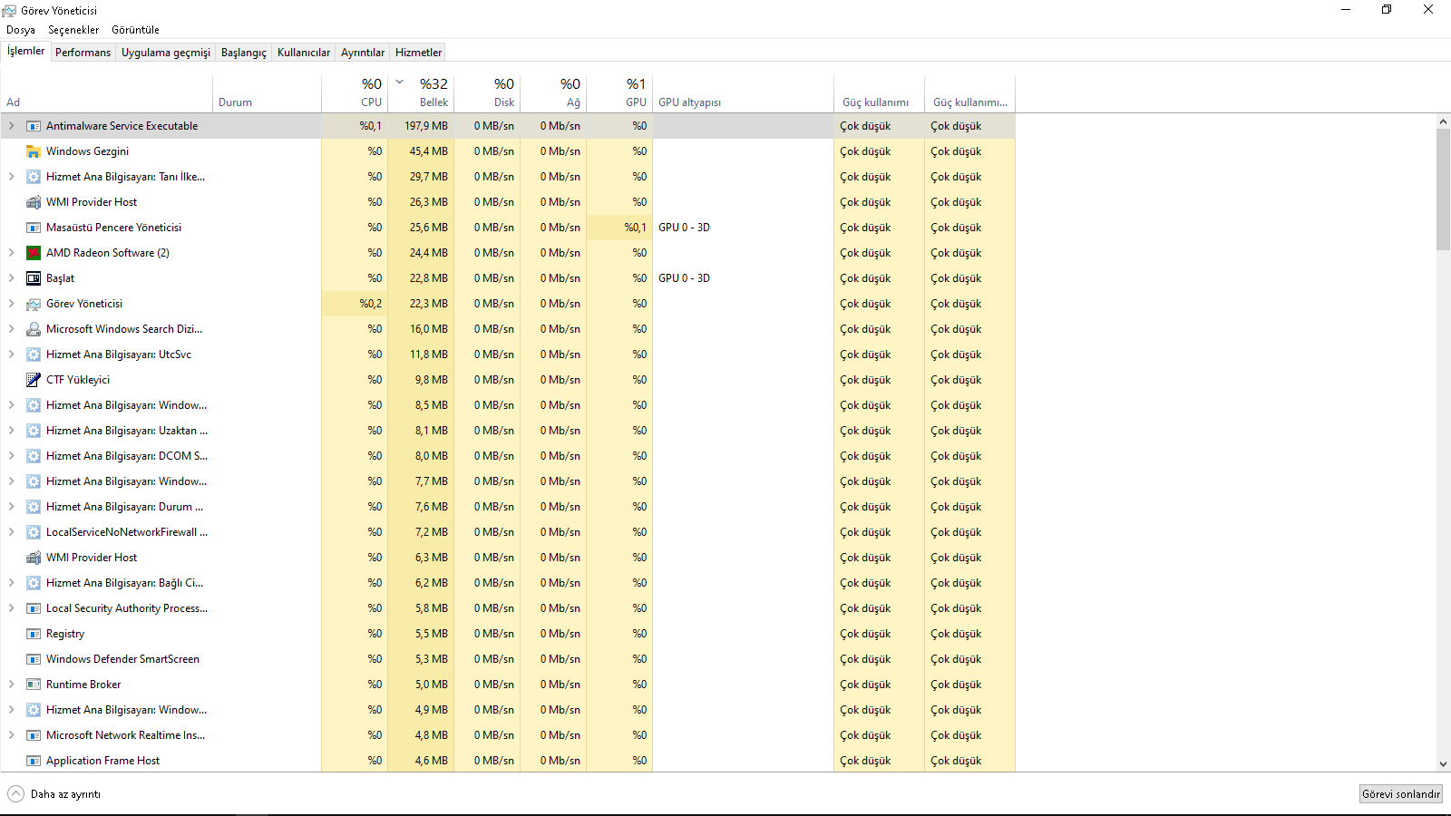Click the Windows Defender SmartScreen icon

pos(34,659)
